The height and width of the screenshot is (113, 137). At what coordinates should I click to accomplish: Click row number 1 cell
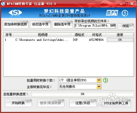coord(5,40)
